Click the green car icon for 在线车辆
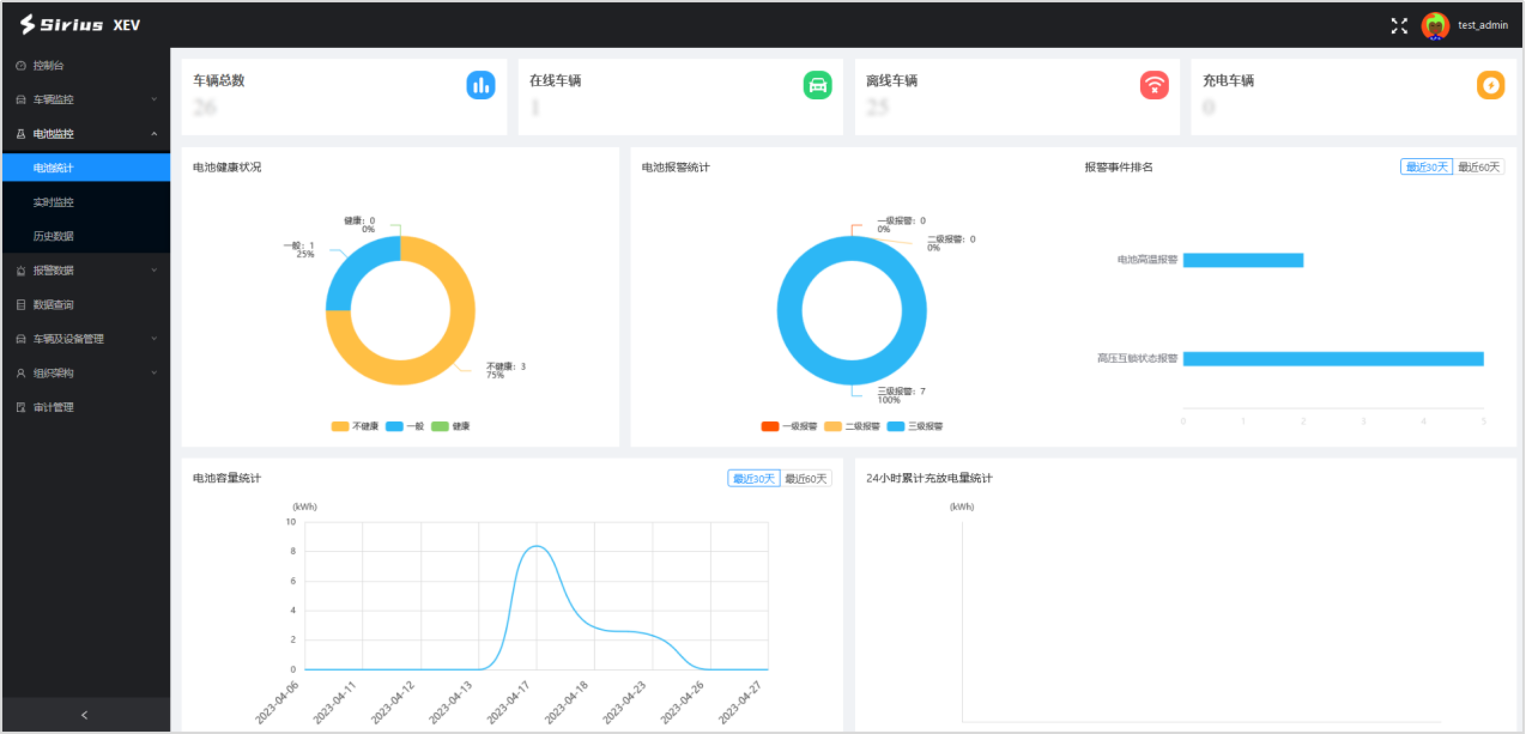 point(817,85)
